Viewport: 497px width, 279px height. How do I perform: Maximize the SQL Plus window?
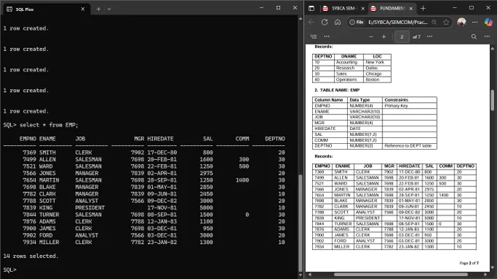tap(278, 8)
